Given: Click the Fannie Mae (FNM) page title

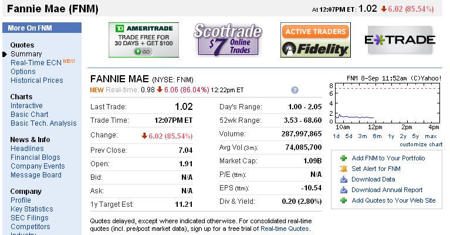Looking at the screenshot, I should [x=53, y=9].
